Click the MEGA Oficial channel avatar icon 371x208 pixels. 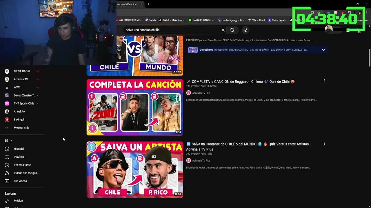[x=7, y=71]
